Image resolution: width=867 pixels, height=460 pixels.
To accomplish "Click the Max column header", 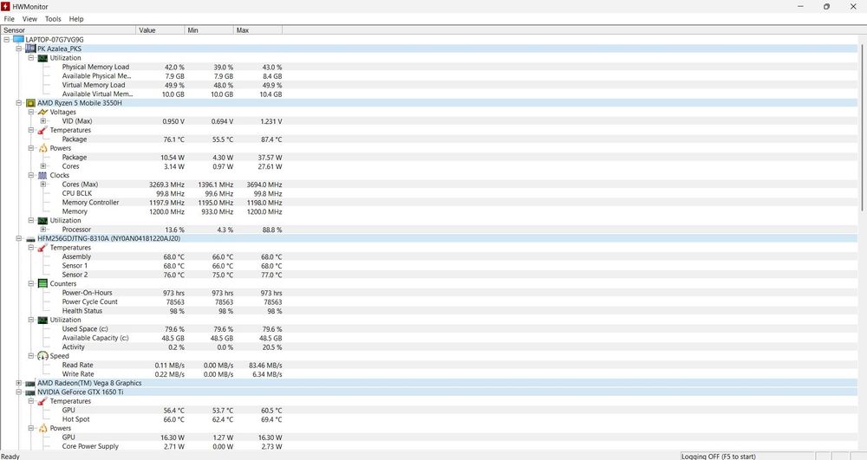I will coord(257,30).
